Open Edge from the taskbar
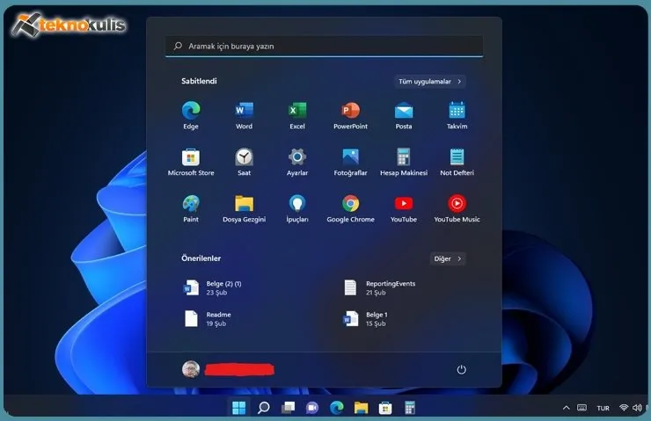This screenshot has width=651, height=421. 337,408
